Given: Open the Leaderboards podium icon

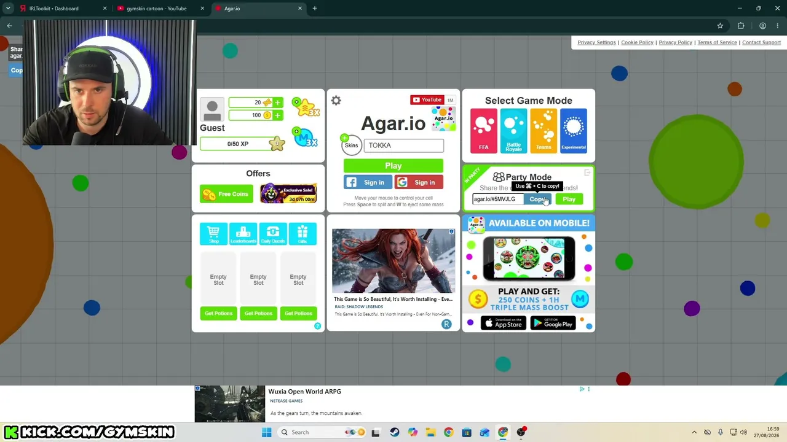Looking at the screenshot, I should 243,234.
